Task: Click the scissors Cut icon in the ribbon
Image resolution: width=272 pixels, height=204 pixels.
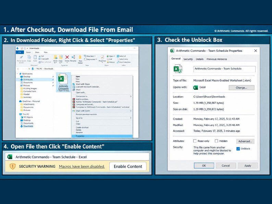Action: click(x=39, y=56)
